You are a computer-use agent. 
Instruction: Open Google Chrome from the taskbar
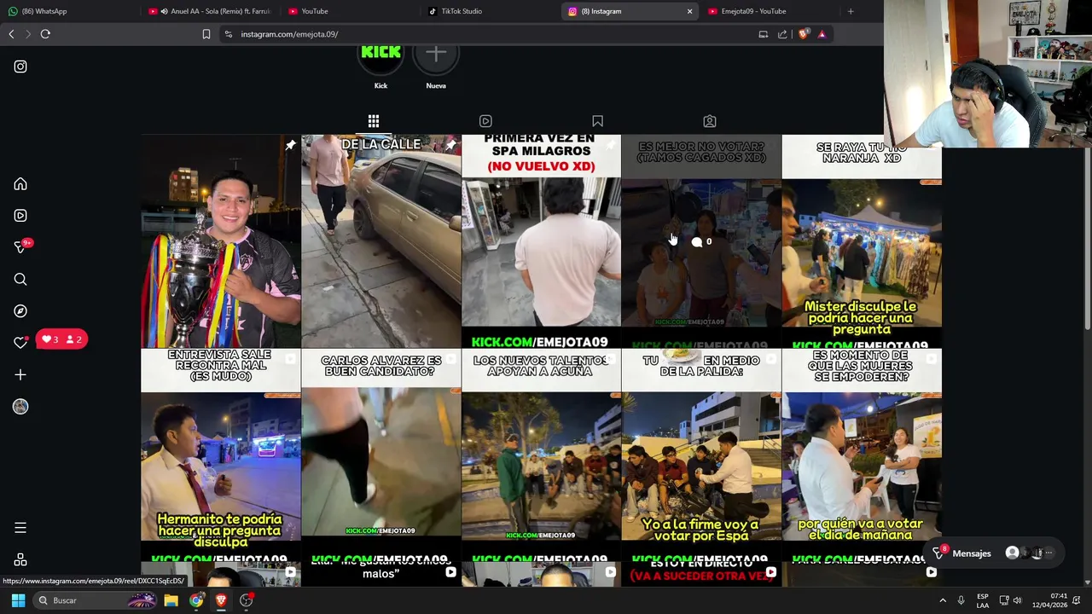tap(196, 600)
